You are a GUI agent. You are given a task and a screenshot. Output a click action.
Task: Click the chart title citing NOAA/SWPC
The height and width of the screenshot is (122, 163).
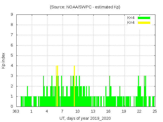point(85,7)
